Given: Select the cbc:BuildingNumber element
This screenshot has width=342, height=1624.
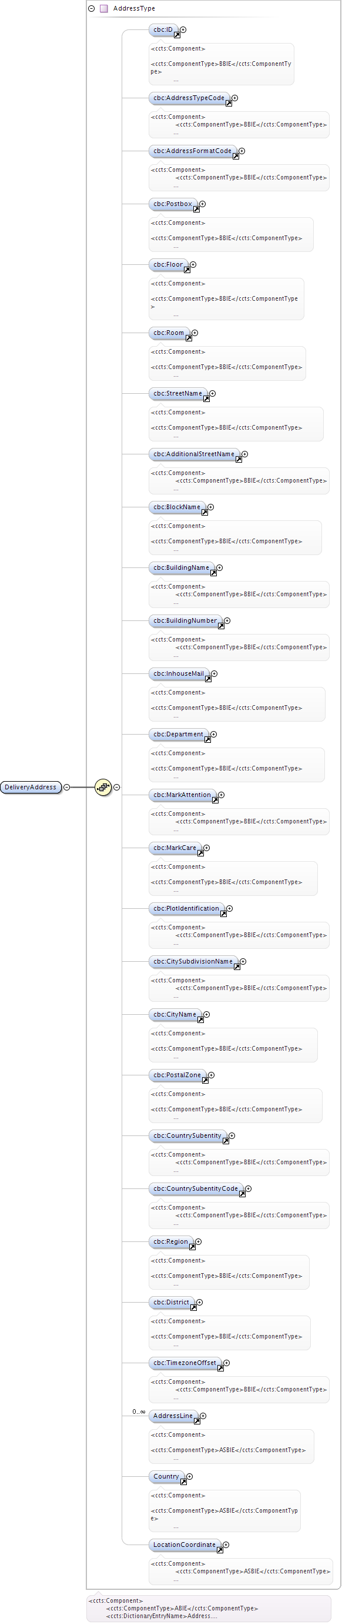Looking at the screenshot, I should (x=185, y=620).
